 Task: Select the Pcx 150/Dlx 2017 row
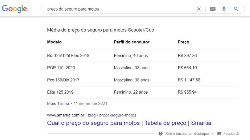pyautogui.click(x=143, y=80)
